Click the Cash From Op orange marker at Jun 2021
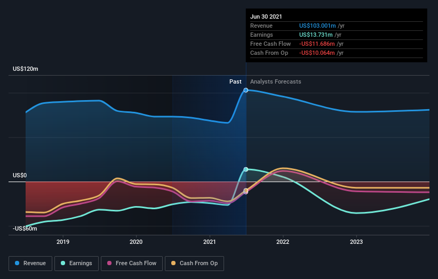Image resolution: width=438 pixels, height=279 pixels. coord(246,191)
